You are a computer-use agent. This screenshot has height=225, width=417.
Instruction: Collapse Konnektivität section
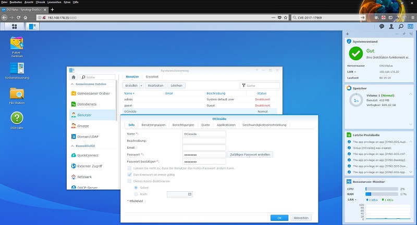click(72, 146)
